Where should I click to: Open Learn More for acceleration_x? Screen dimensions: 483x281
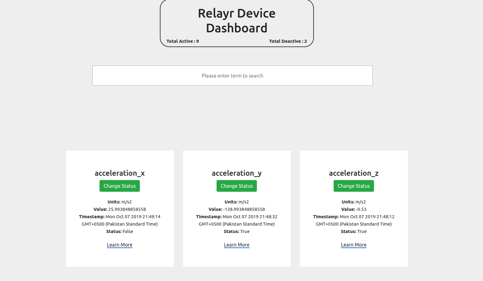[120, 245]
